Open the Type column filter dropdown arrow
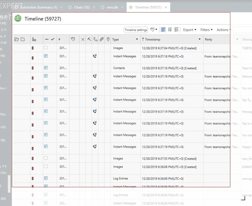 click(137, 39)
